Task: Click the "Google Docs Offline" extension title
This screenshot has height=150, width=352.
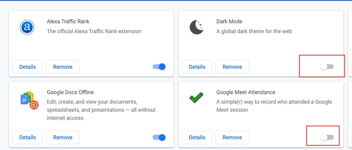Action: (x=70, y=92)
